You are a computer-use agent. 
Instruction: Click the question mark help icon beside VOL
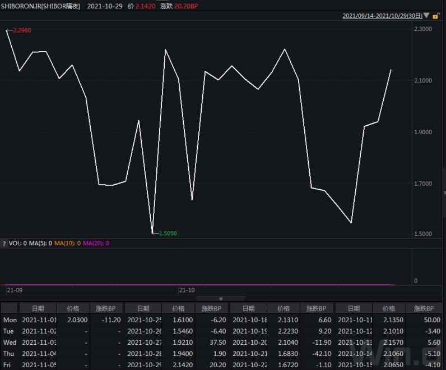pos(4,244)
